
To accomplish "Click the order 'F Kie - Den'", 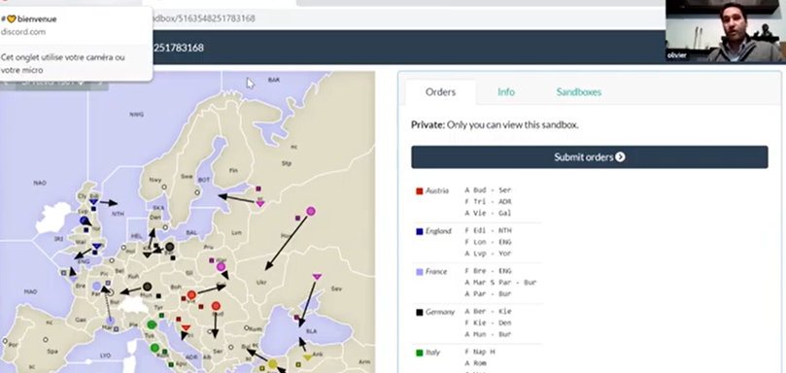I will 488,322.
